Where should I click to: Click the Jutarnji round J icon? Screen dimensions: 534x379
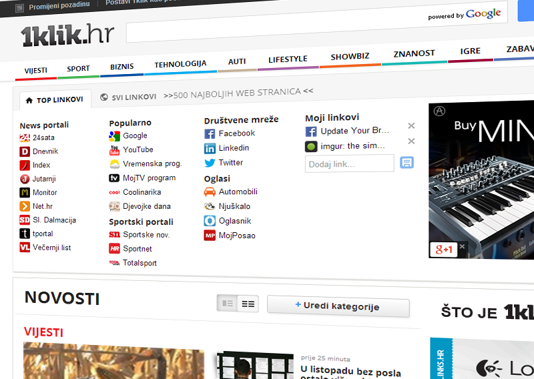pos(25,179)
